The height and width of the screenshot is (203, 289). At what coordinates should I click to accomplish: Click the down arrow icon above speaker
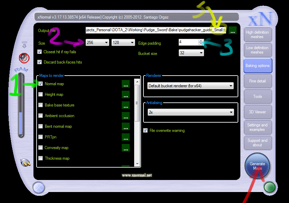click(x=24, y=45)
